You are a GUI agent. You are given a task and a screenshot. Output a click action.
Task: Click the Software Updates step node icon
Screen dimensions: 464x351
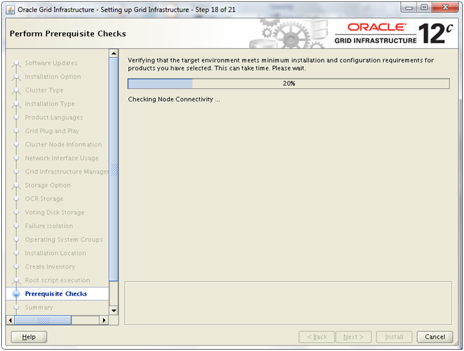[x=16, y=63]
